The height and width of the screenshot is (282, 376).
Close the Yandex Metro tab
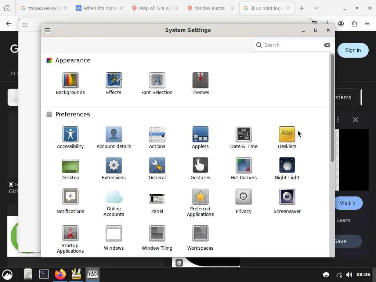point(232,8)
